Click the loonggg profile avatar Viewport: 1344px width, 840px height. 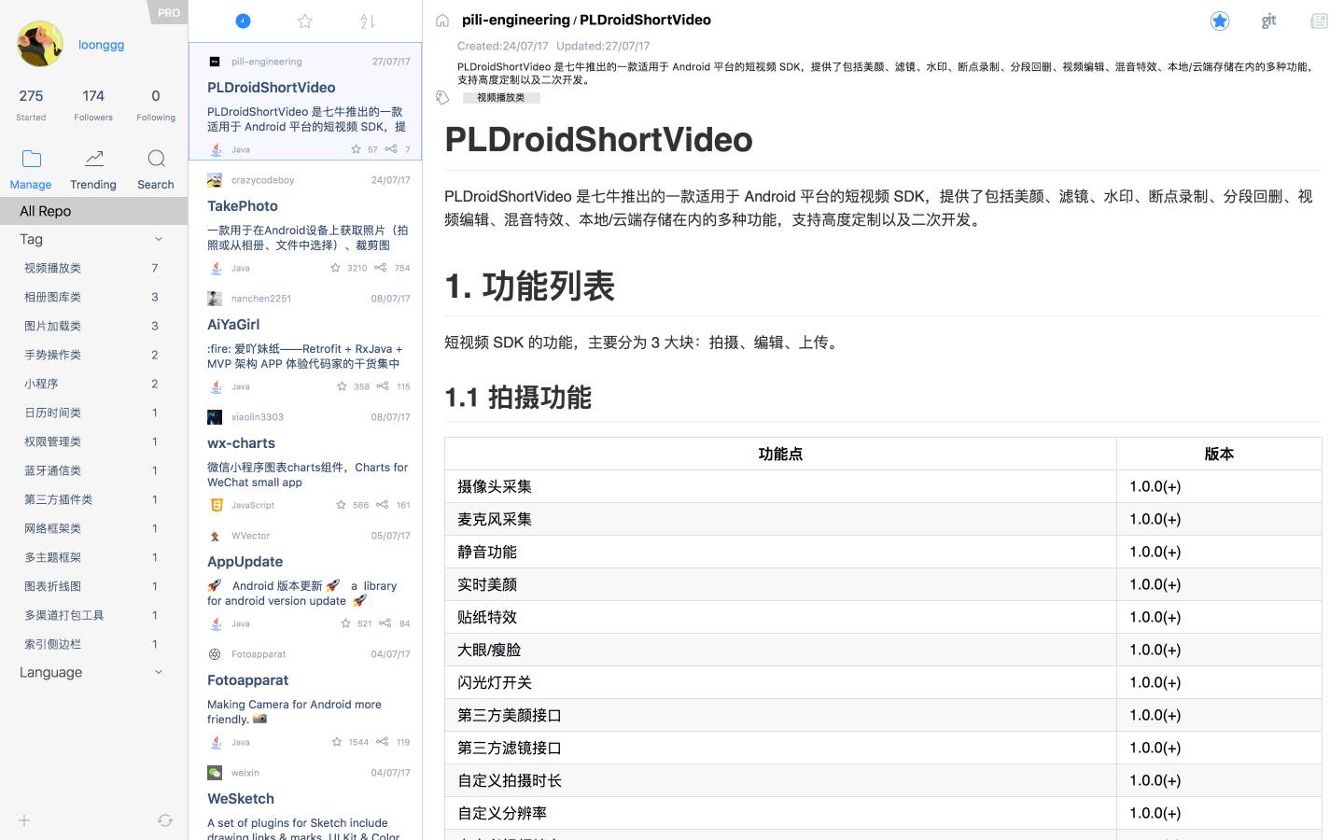click(x=40, y=43)
